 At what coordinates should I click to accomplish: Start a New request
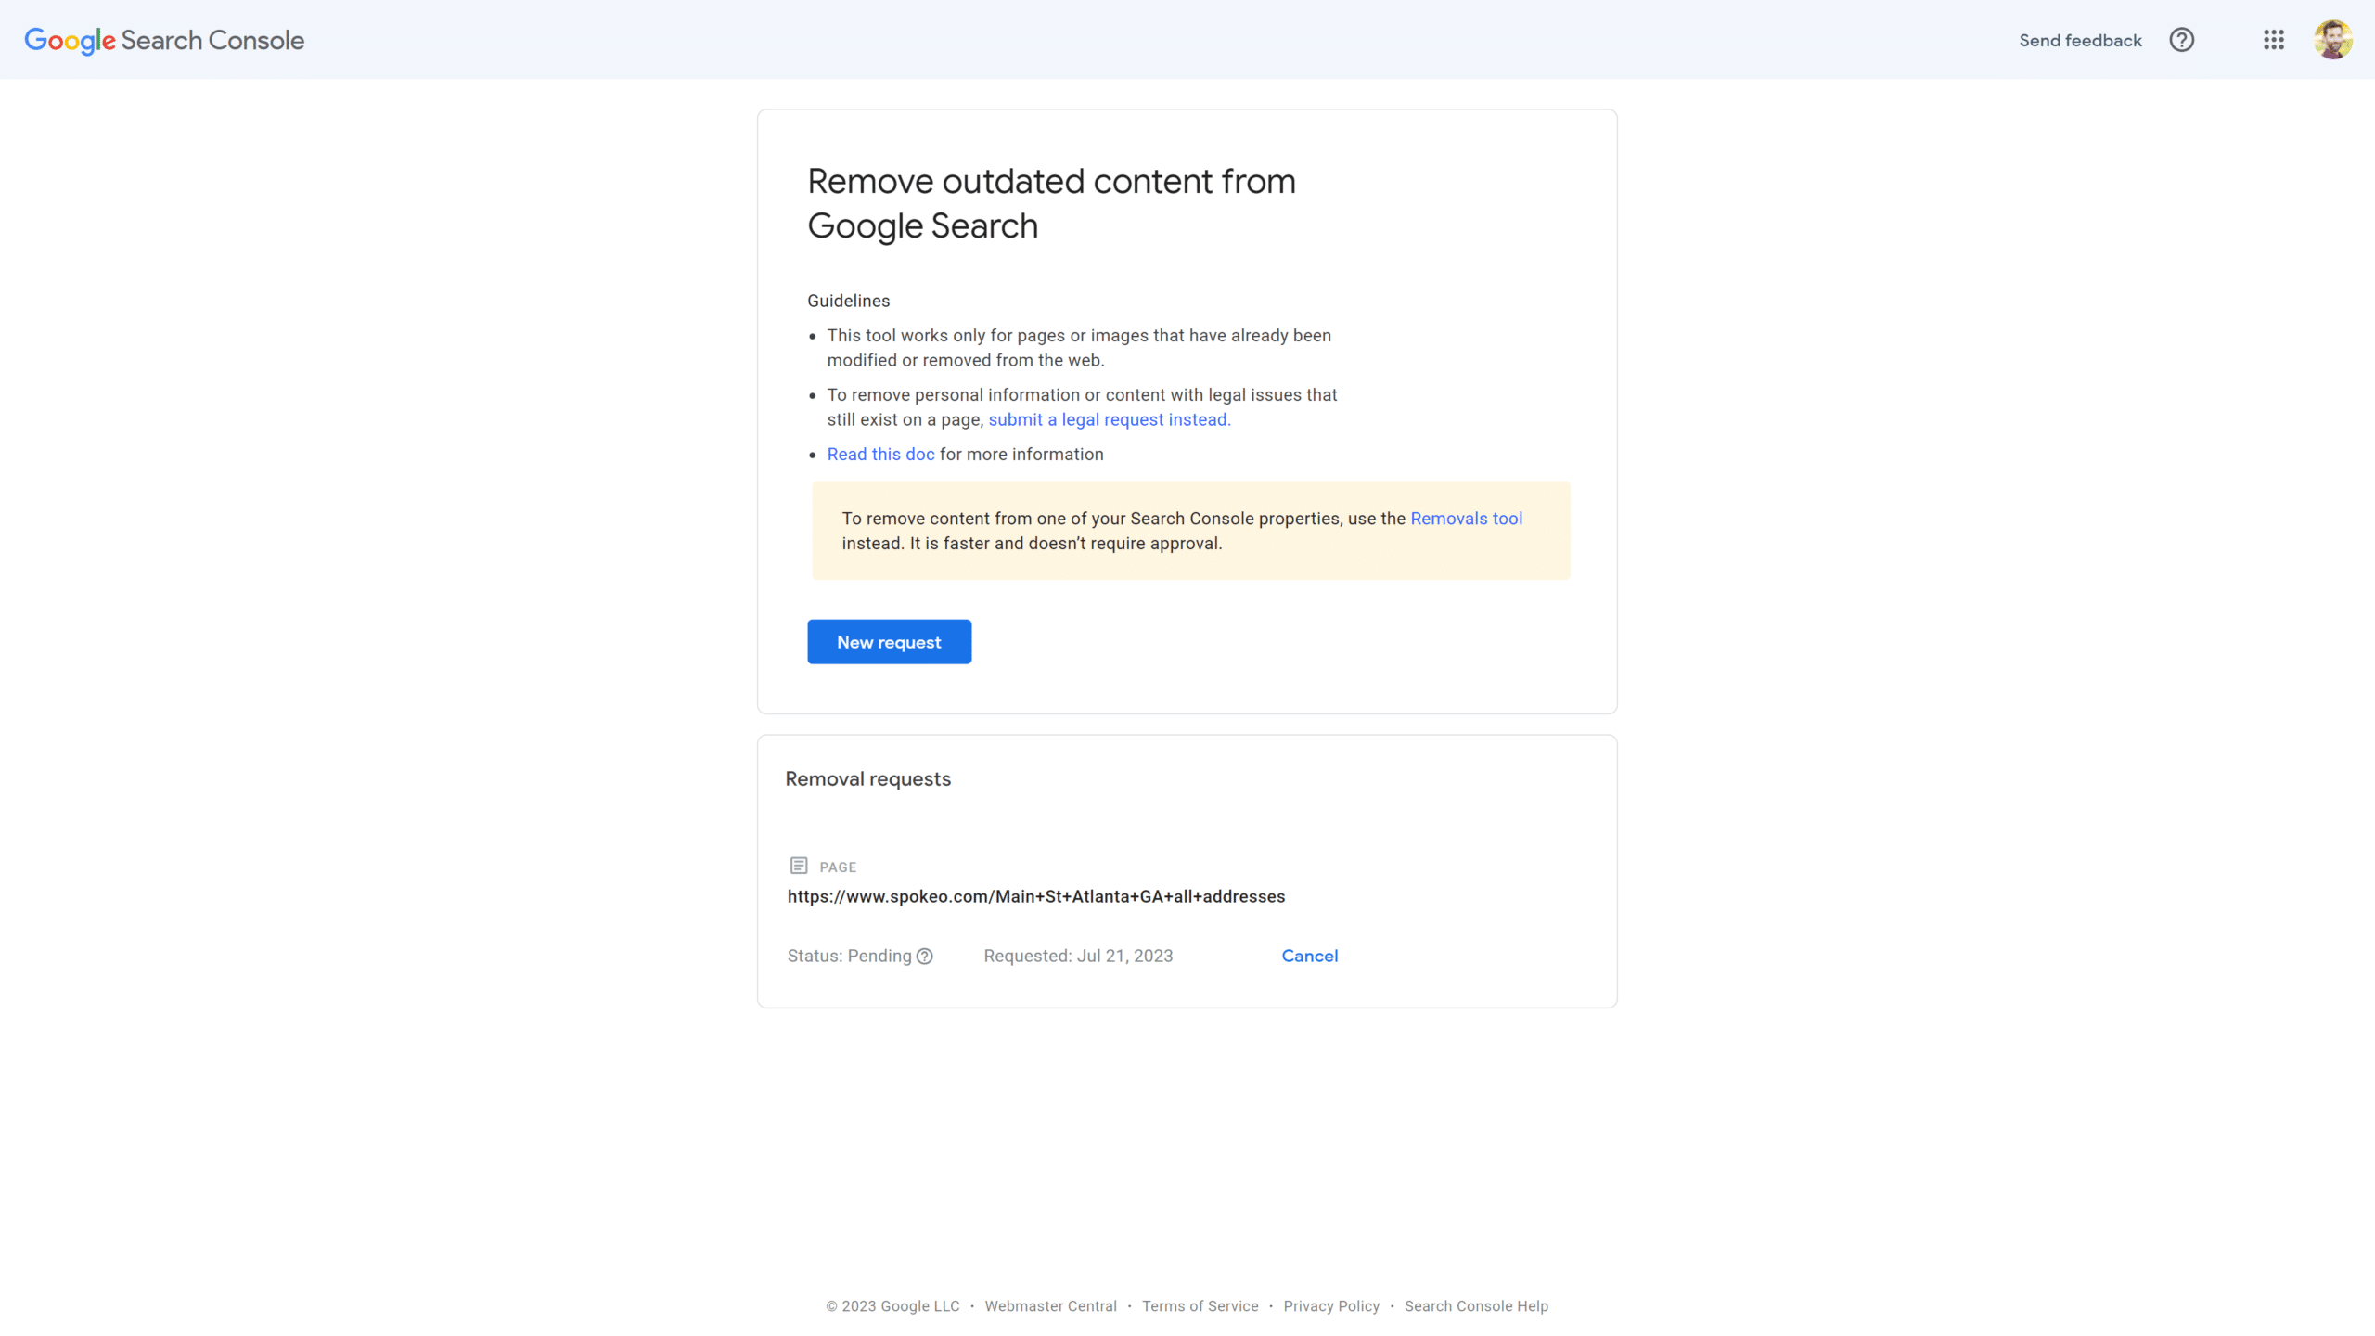pyautogui.click(x=889, y=642)
